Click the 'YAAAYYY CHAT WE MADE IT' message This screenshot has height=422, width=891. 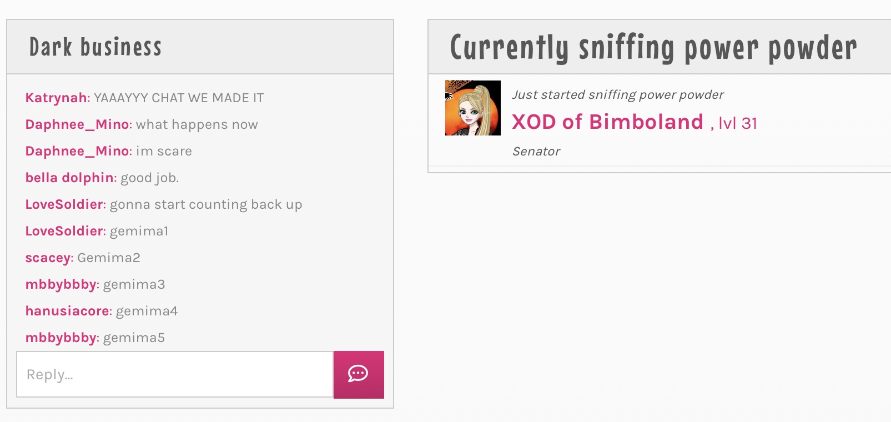point(179,98)
